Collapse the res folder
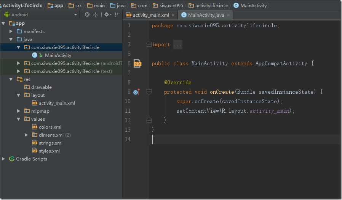342x200 pixels. click(11, 79)
